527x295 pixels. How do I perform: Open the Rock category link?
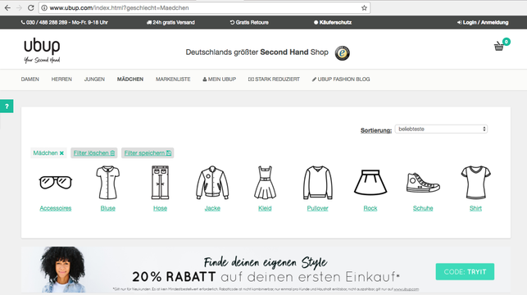coord(370,208)
